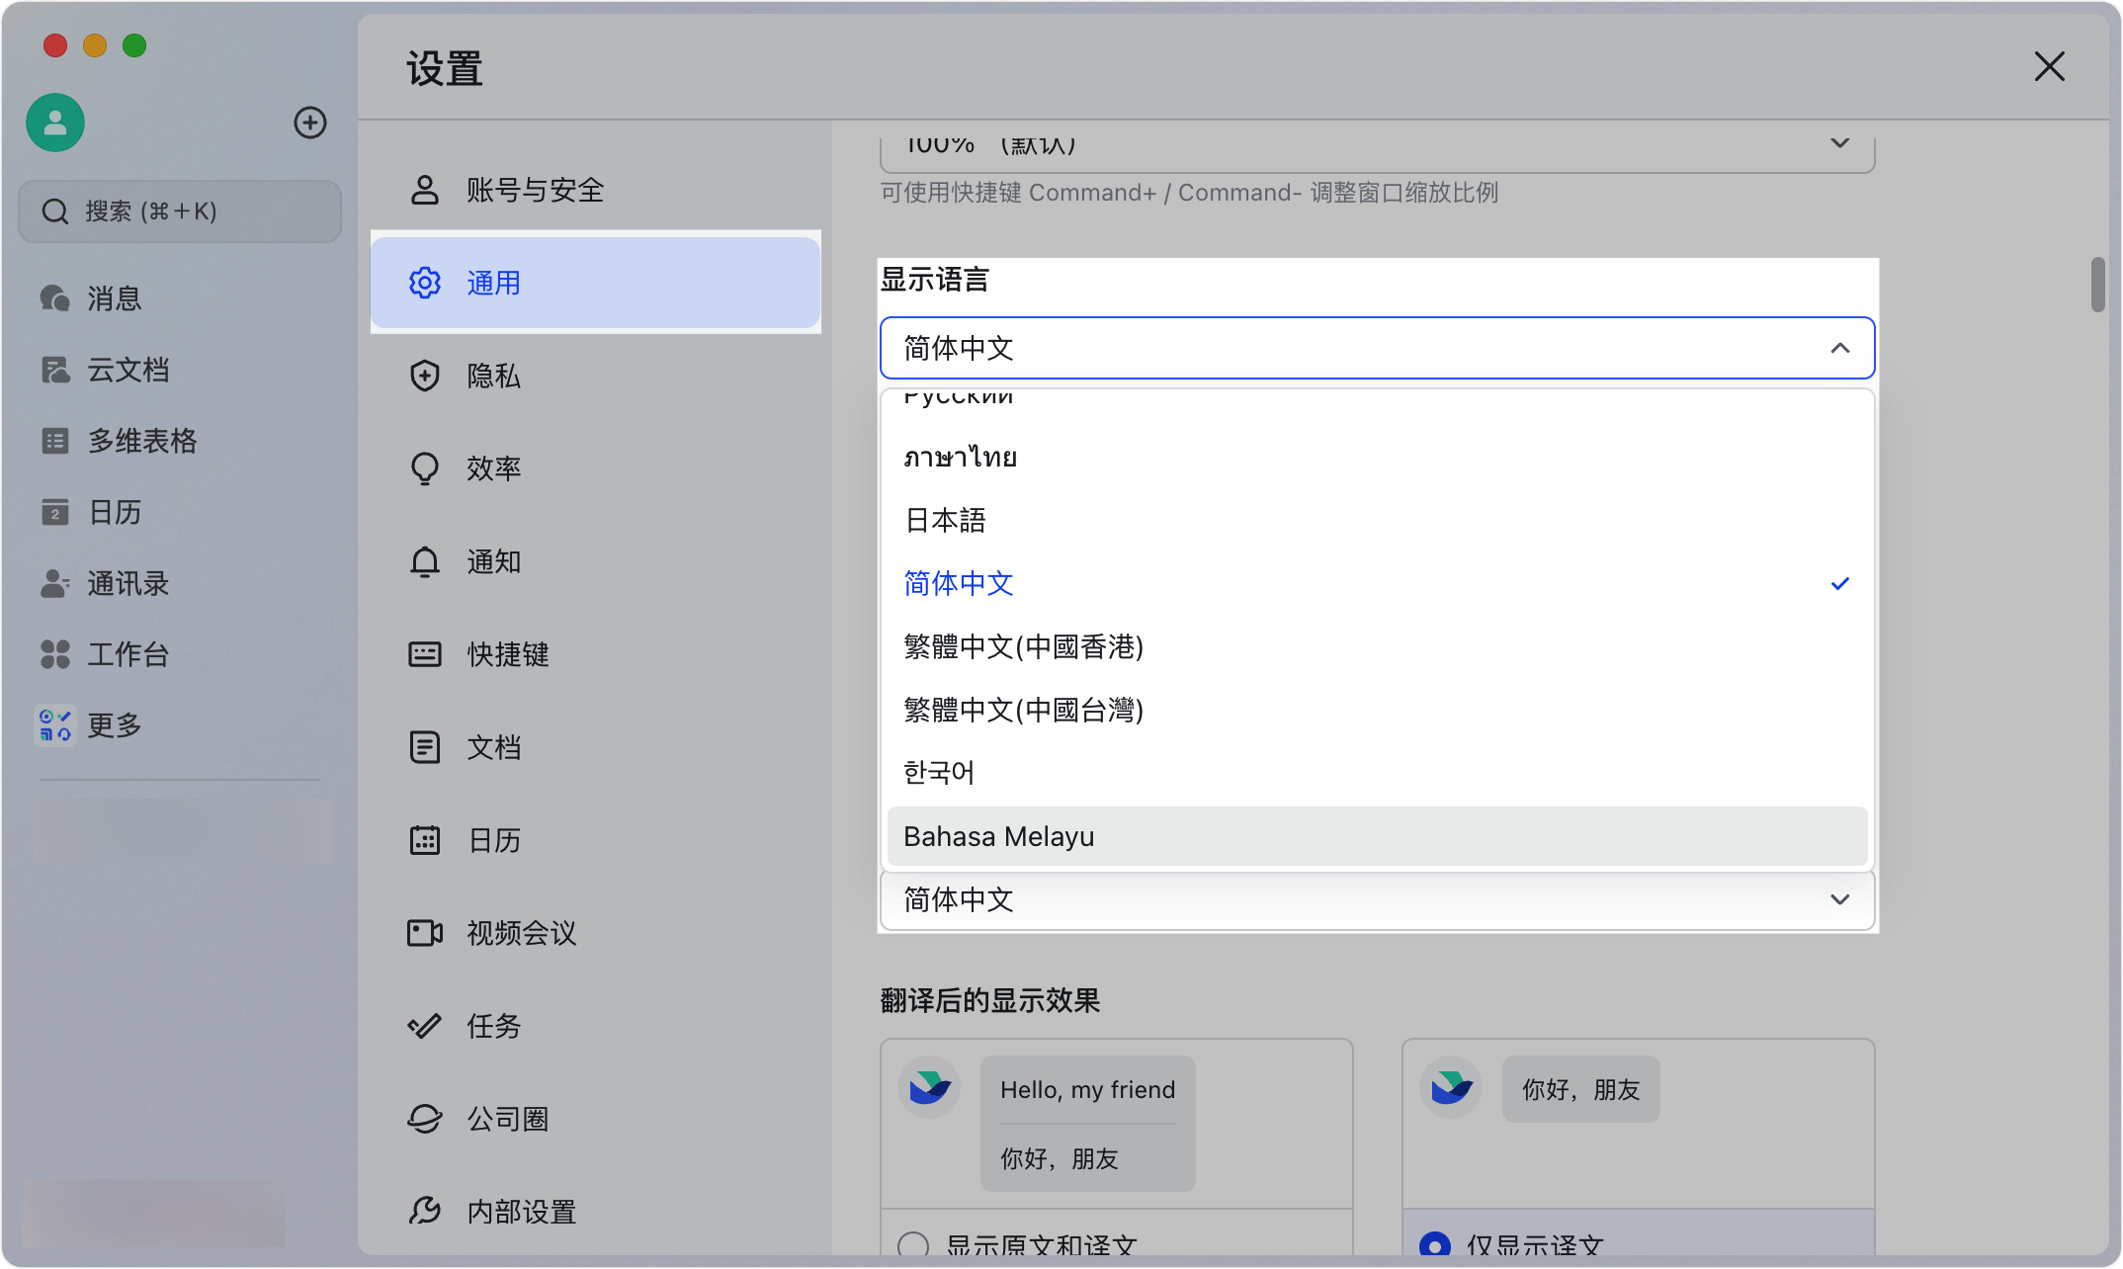This screenshot has height=1269, width=2123.
Task: Open 通讯录 contacts icon in the sidebar
Action: point(54,583)
